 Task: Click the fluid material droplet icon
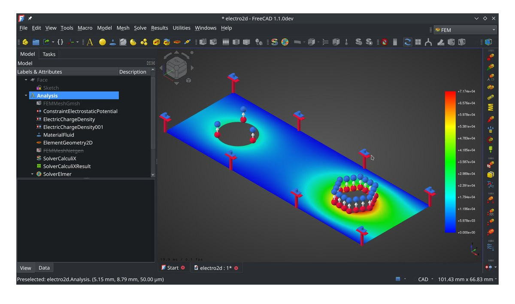pos(112,42)
